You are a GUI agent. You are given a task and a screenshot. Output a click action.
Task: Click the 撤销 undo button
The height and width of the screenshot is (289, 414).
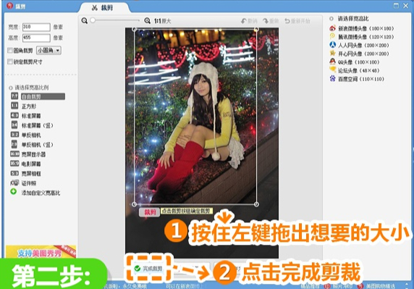[x=249, y=21]
